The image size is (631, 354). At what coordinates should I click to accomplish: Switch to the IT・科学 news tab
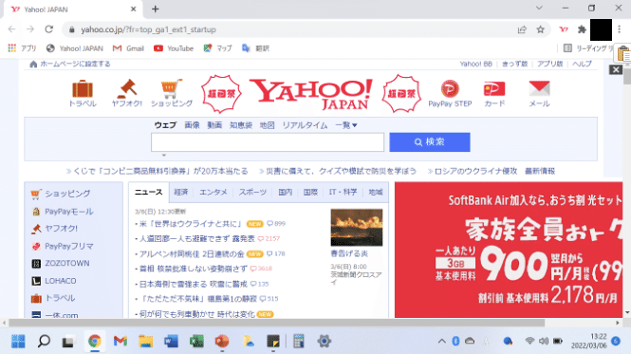(343, 192)
